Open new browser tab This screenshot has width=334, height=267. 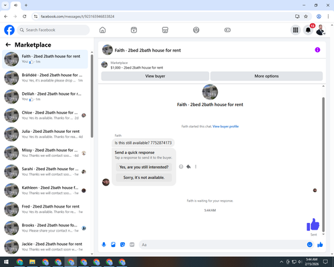tap(26, 5)
